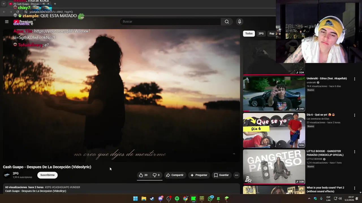The width and height of the screenshot is (362, 203).
Task: Select the Todos filter chip
Action: 249,34
